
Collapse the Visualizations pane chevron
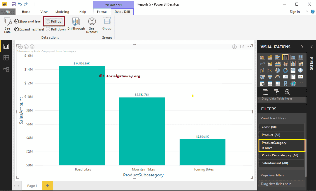(x=302, y=47)
